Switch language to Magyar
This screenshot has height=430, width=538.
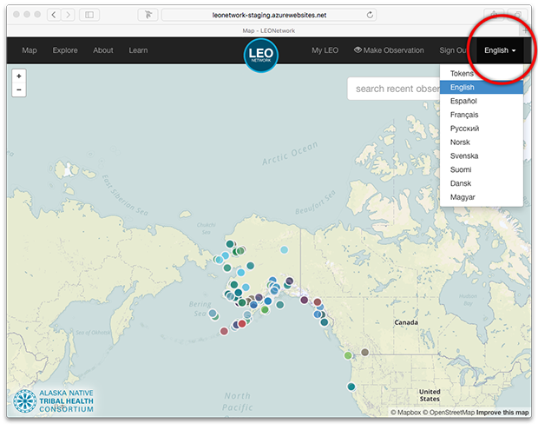463,197
